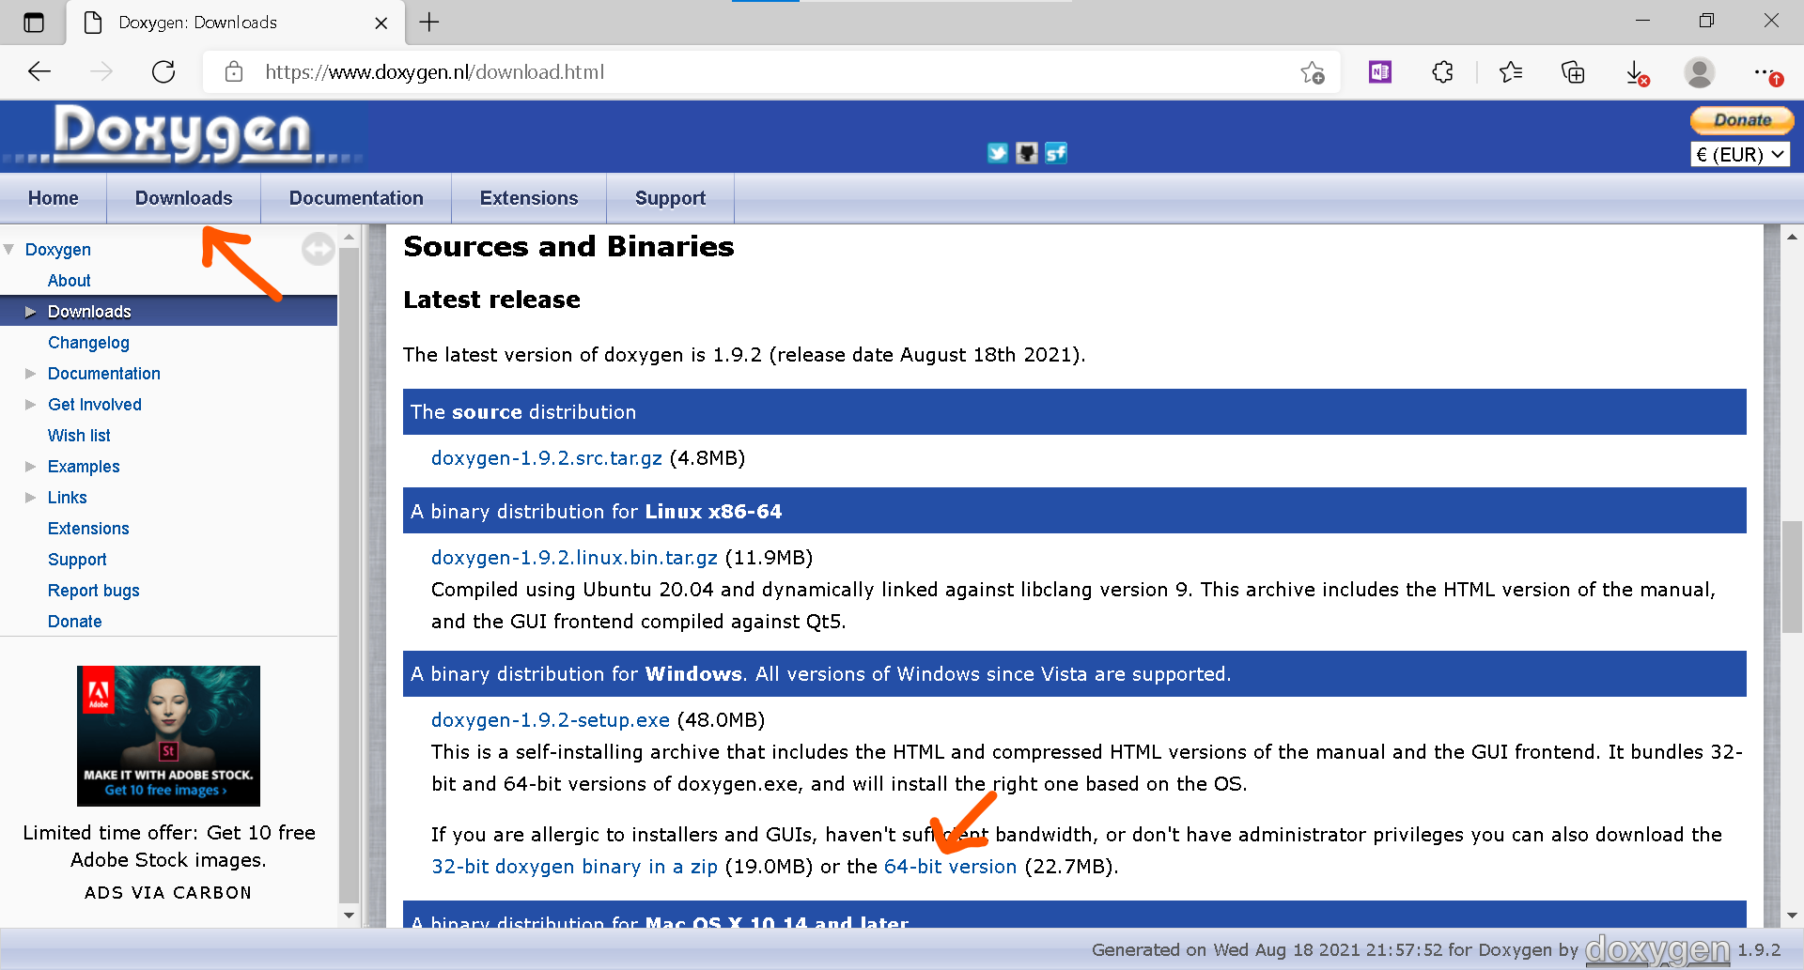Select Extensions in sidebar tree

pos(88,529)
